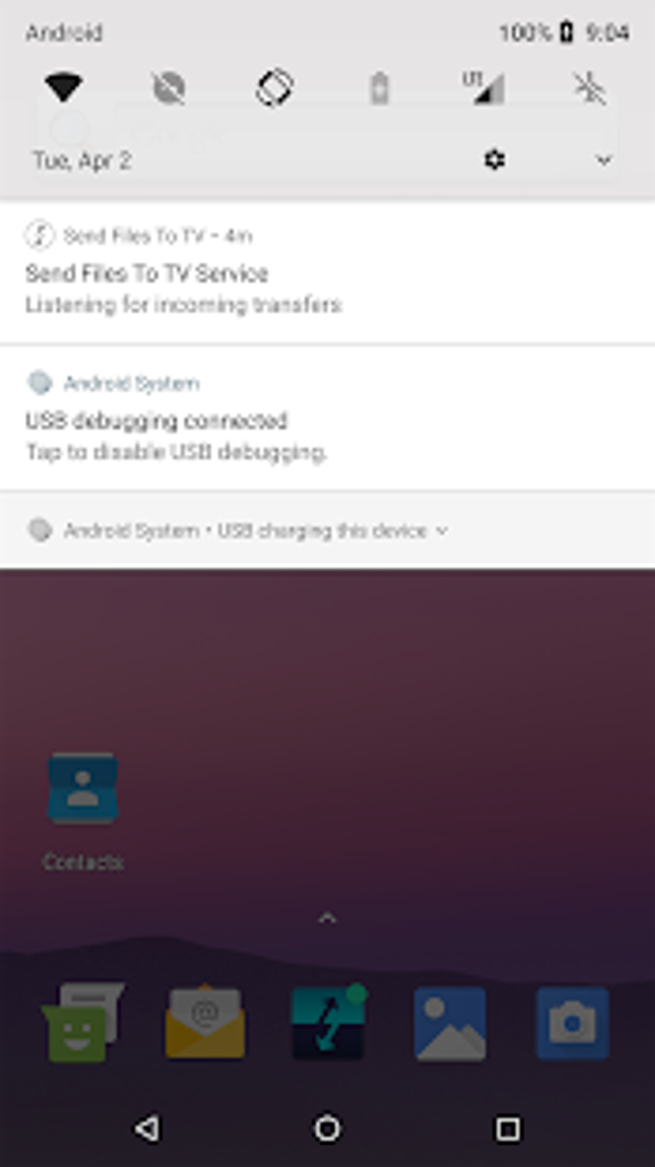Expand the quick settings panel chevron
Screen dimensions: 655x1167
[604, 159]
